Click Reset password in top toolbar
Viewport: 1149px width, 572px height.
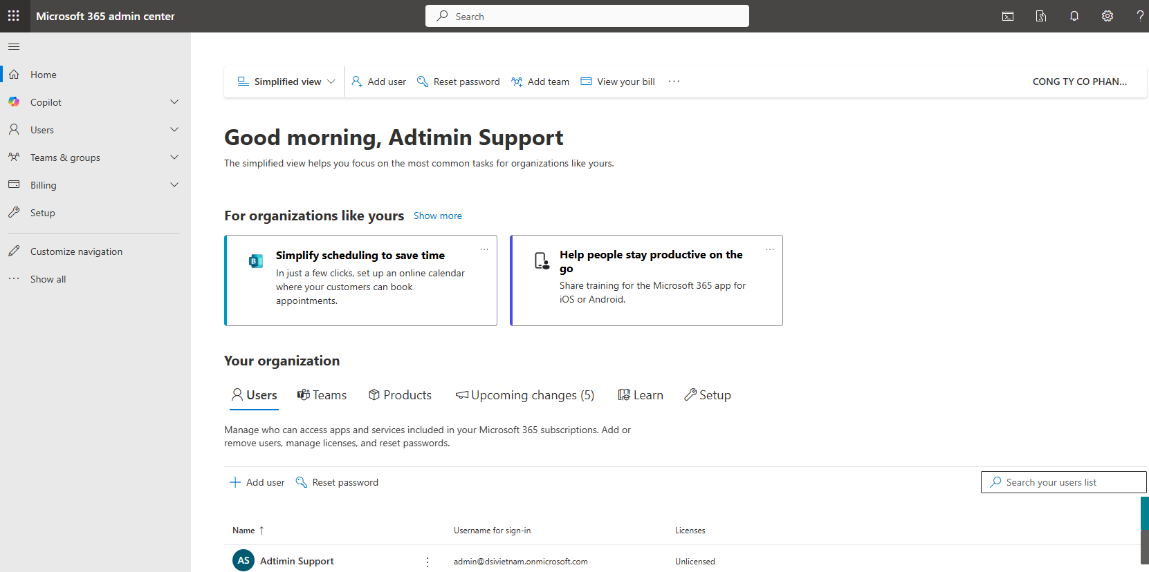(458, 82)
